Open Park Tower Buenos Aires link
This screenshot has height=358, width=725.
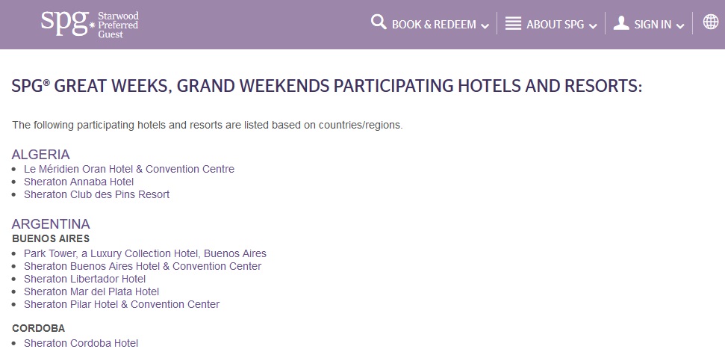[145, 253]
